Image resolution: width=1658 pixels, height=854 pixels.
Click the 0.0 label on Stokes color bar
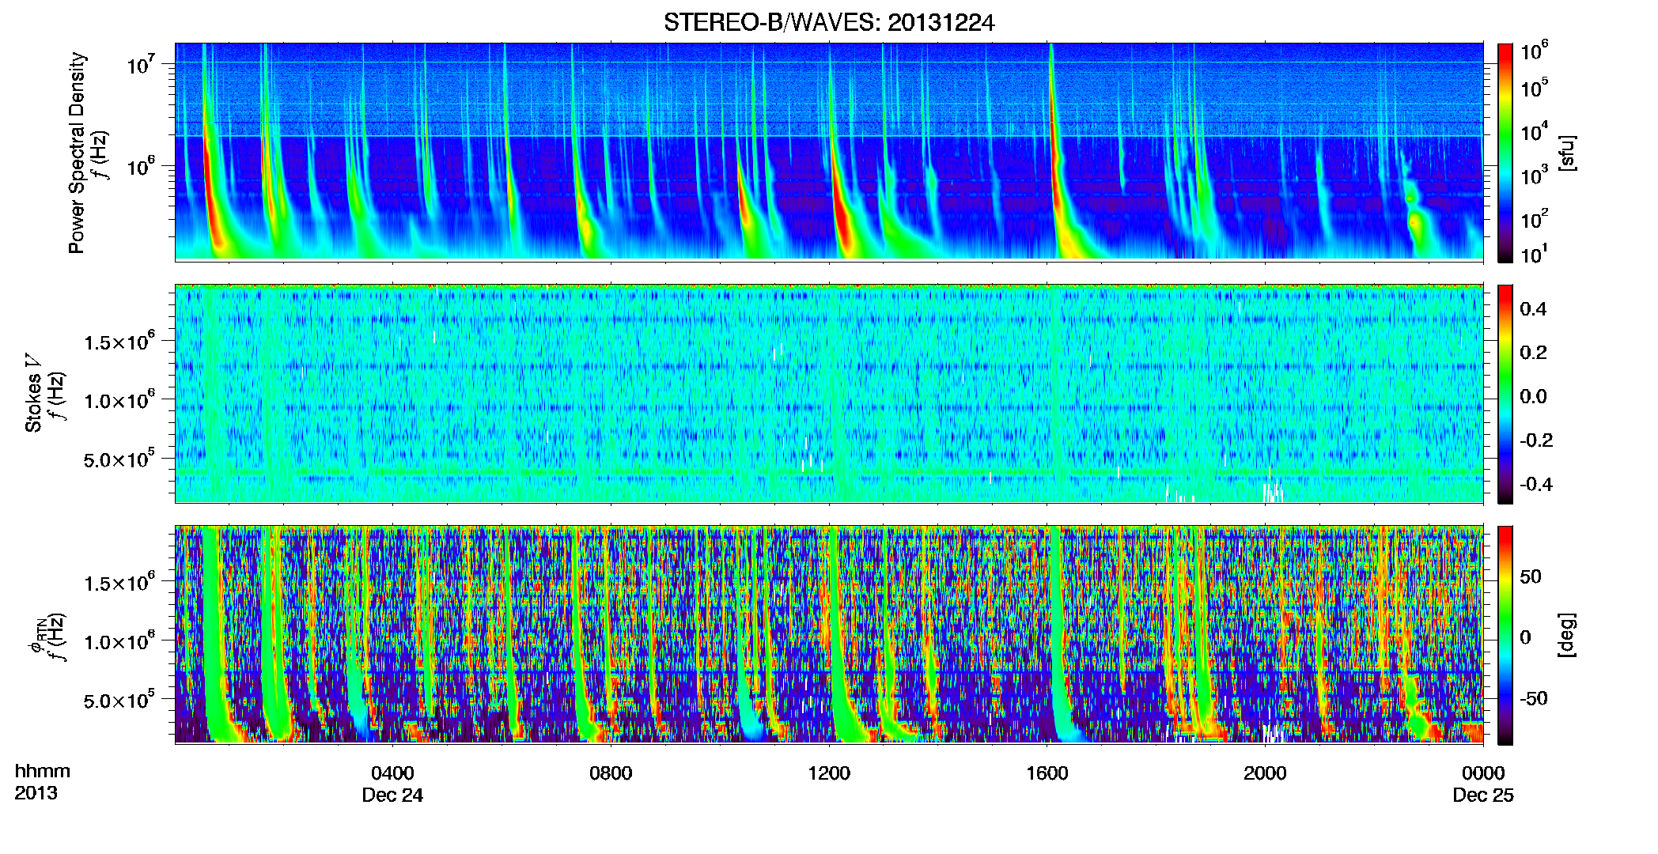(x=1533, y=397)
